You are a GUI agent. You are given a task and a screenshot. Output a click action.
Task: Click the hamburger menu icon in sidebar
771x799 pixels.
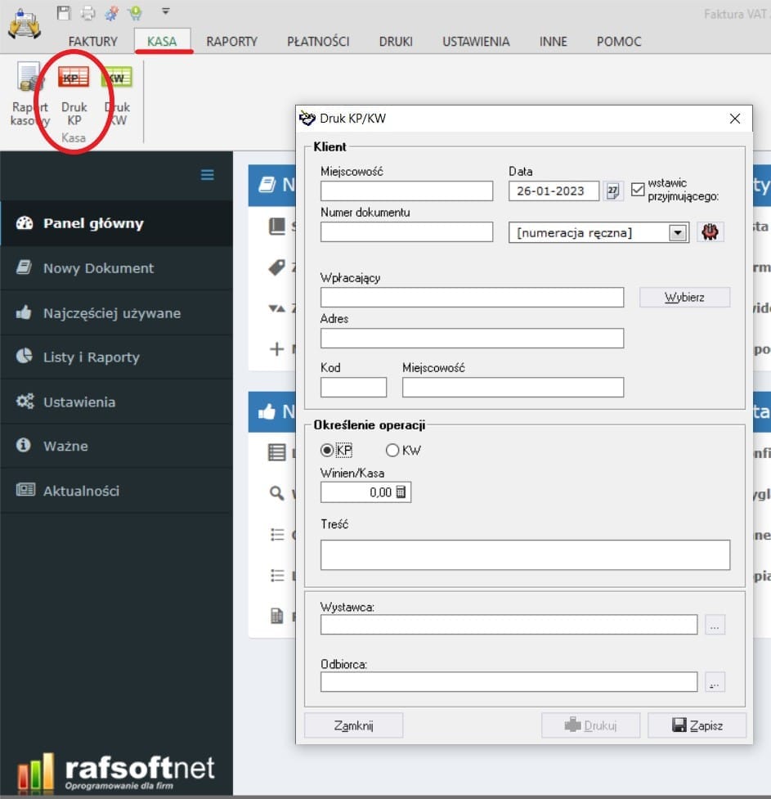point(207,175)
